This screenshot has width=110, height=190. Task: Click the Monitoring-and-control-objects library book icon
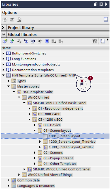pyautogui.click(x=8, y=64)
